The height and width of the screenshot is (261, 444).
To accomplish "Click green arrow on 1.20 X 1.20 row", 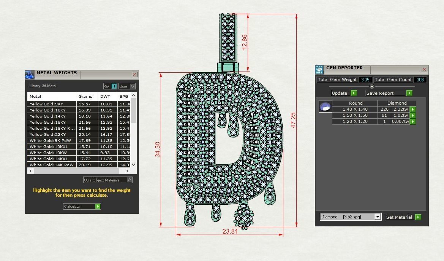I will pyautogui.click(x=413, y=121).
